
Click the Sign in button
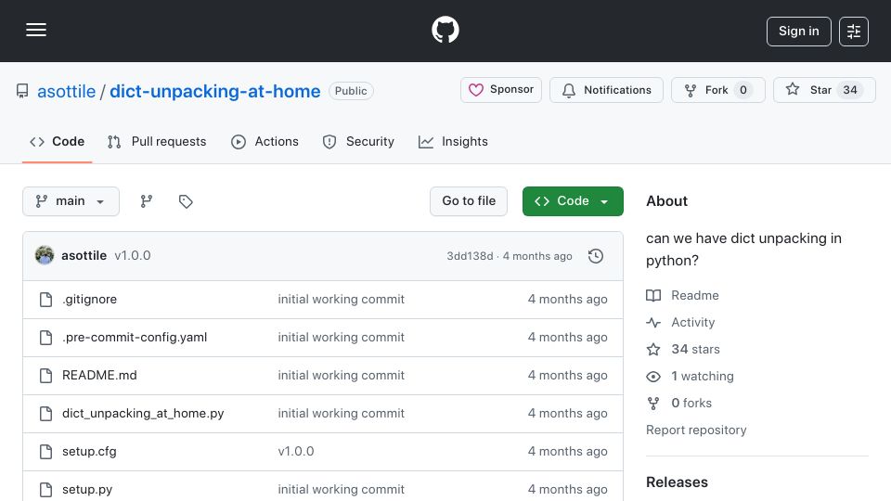(798, 32)
